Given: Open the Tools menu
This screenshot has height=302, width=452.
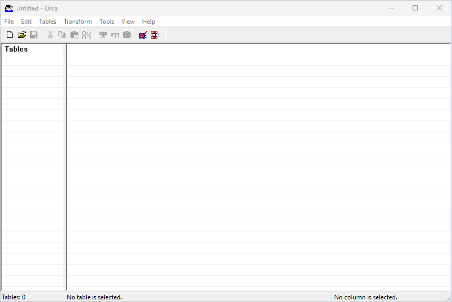Looking at the screenshot, I should point(107,22).
